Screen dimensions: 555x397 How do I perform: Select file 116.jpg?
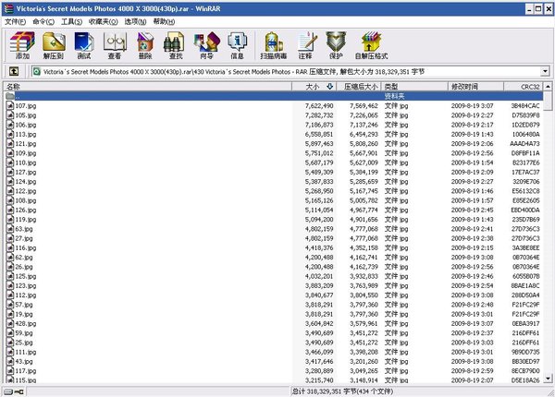click(x=26, y=248)
